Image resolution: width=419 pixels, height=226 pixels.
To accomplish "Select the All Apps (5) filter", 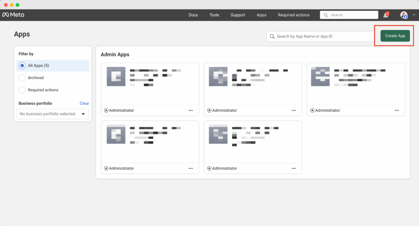I will pos(23,66).
